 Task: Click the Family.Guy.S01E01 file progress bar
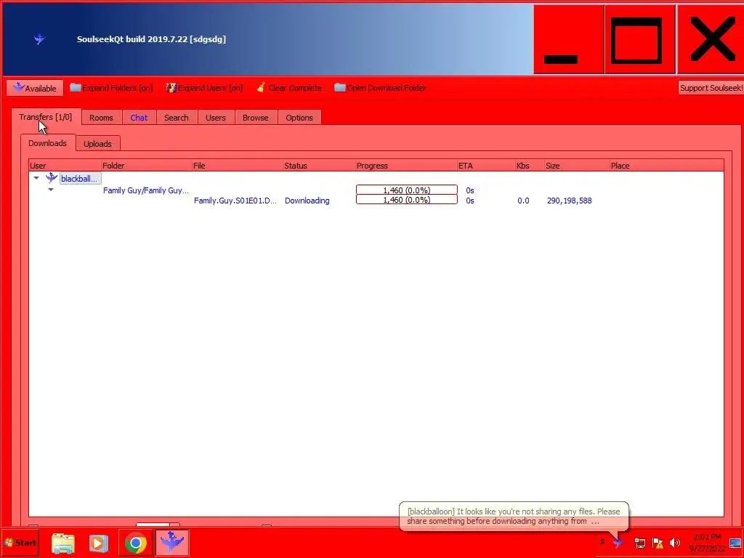tap(407, 200)
